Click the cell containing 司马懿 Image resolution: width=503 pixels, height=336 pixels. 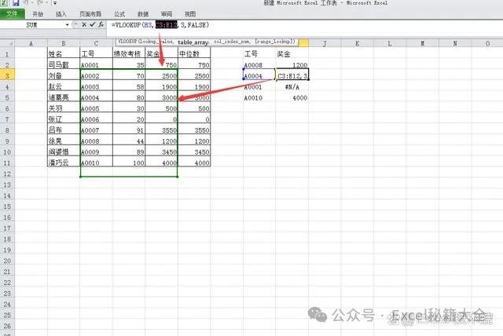click(64, 64)
